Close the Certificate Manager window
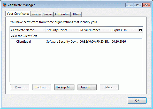Viewport: 153px width, 109px height. click(x=146, y=5)
